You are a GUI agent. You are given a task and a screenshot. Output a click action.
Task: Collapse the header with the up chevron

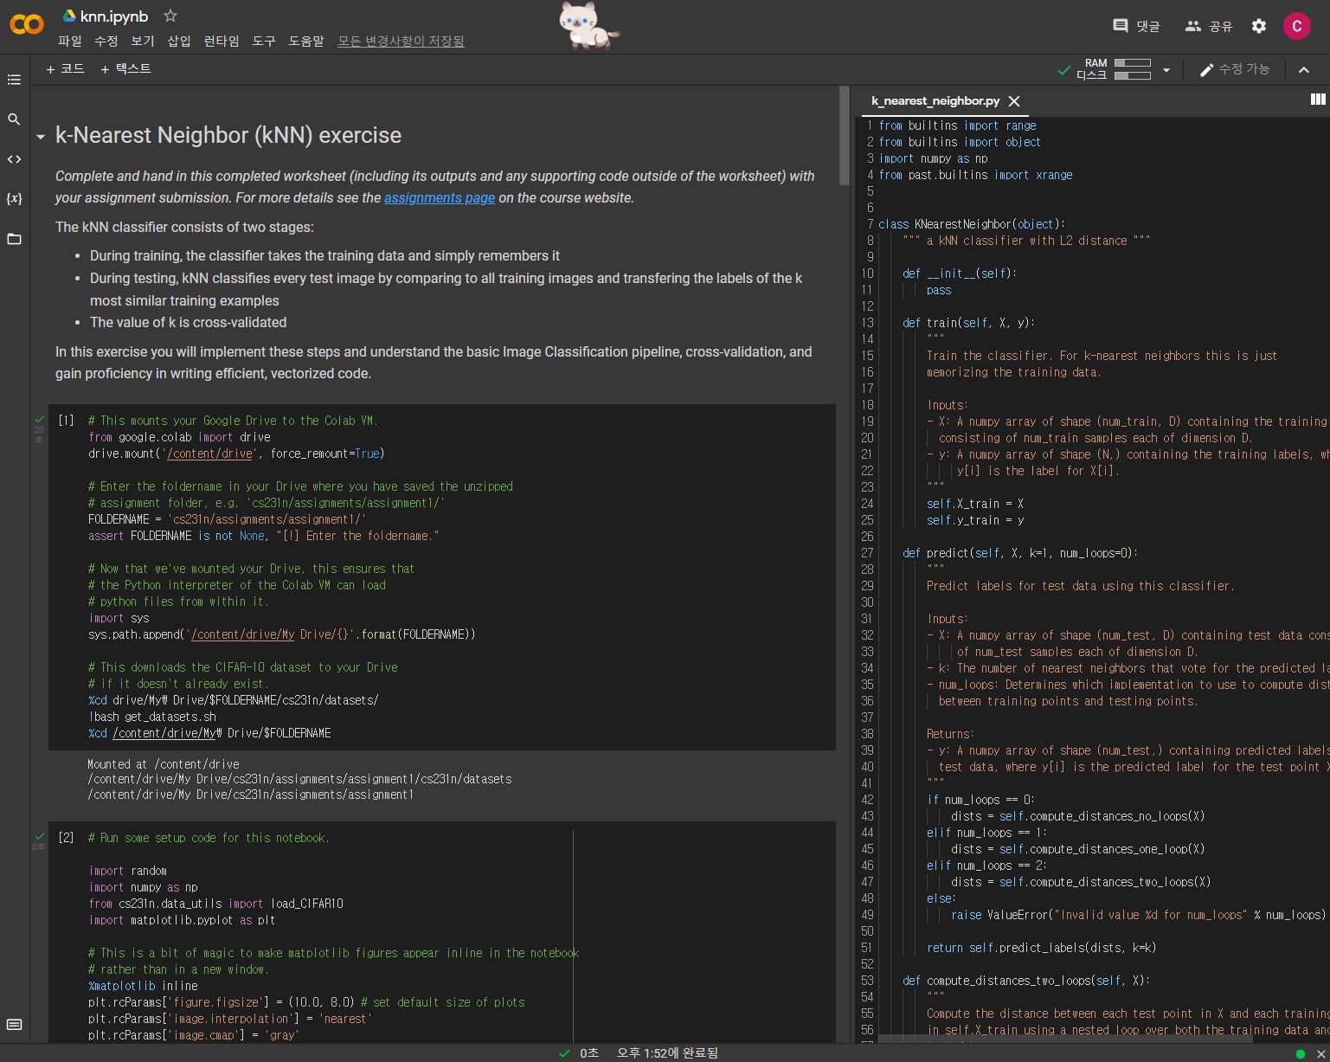tap(1304, 70)
